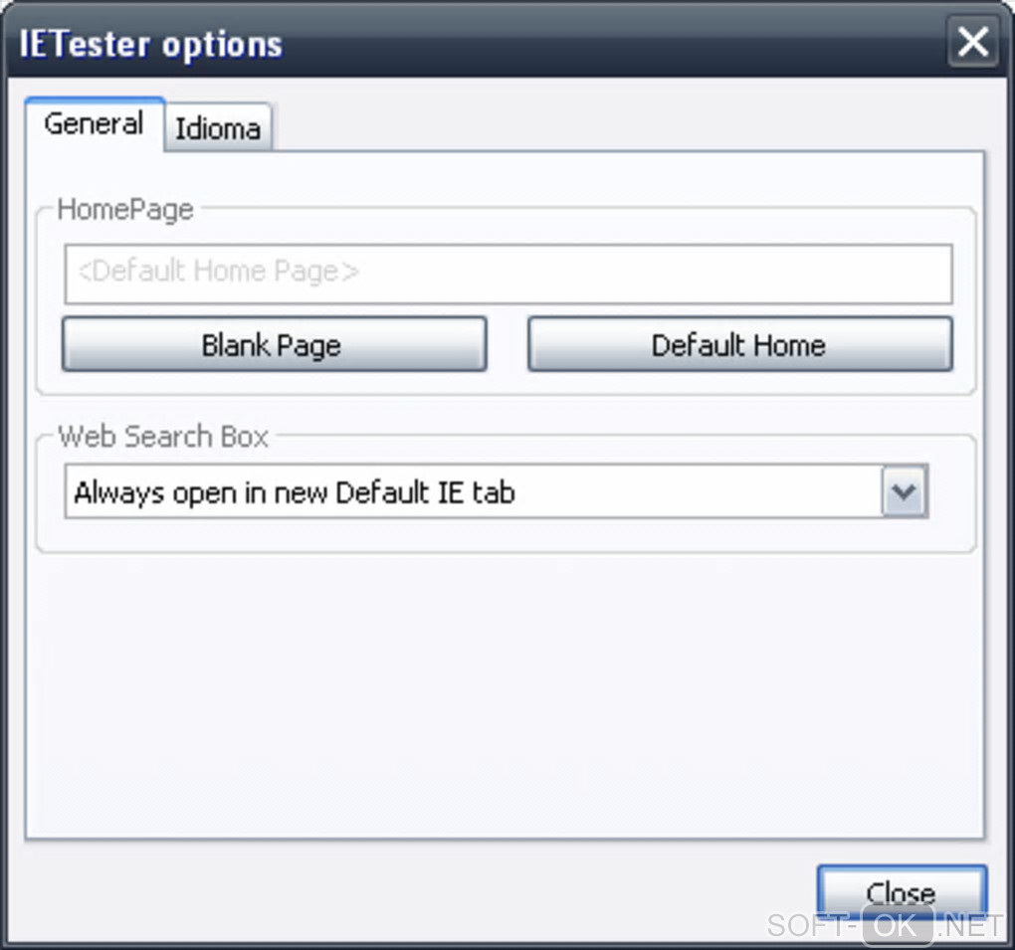Click the HomePage group label
The height and width of the screenshot is (950, 1015).
coord(125,210)
